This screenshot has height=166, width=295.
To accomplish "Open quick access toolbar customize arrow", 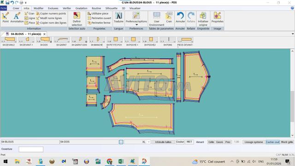I will (x=26, y=3).
